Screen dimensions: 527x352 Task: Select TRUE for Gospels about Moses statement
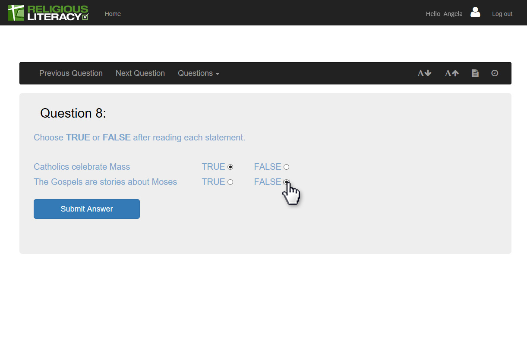point(230,182)
